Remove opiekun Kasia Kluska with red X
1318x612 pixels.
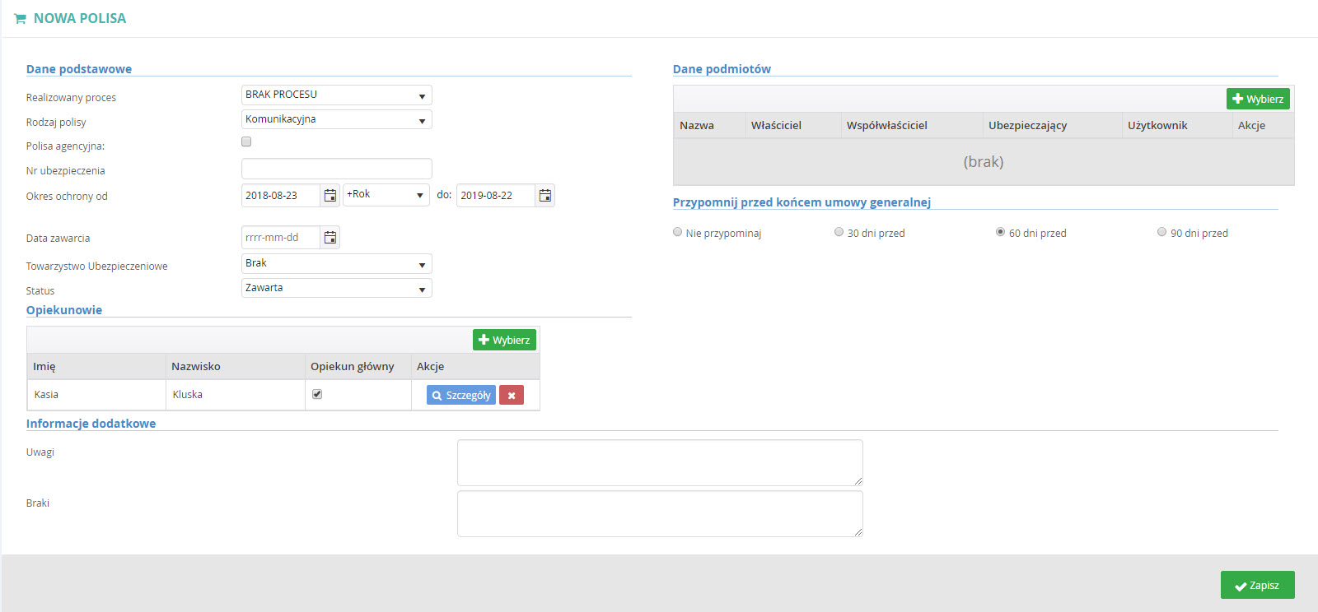[x=512, y=395]
